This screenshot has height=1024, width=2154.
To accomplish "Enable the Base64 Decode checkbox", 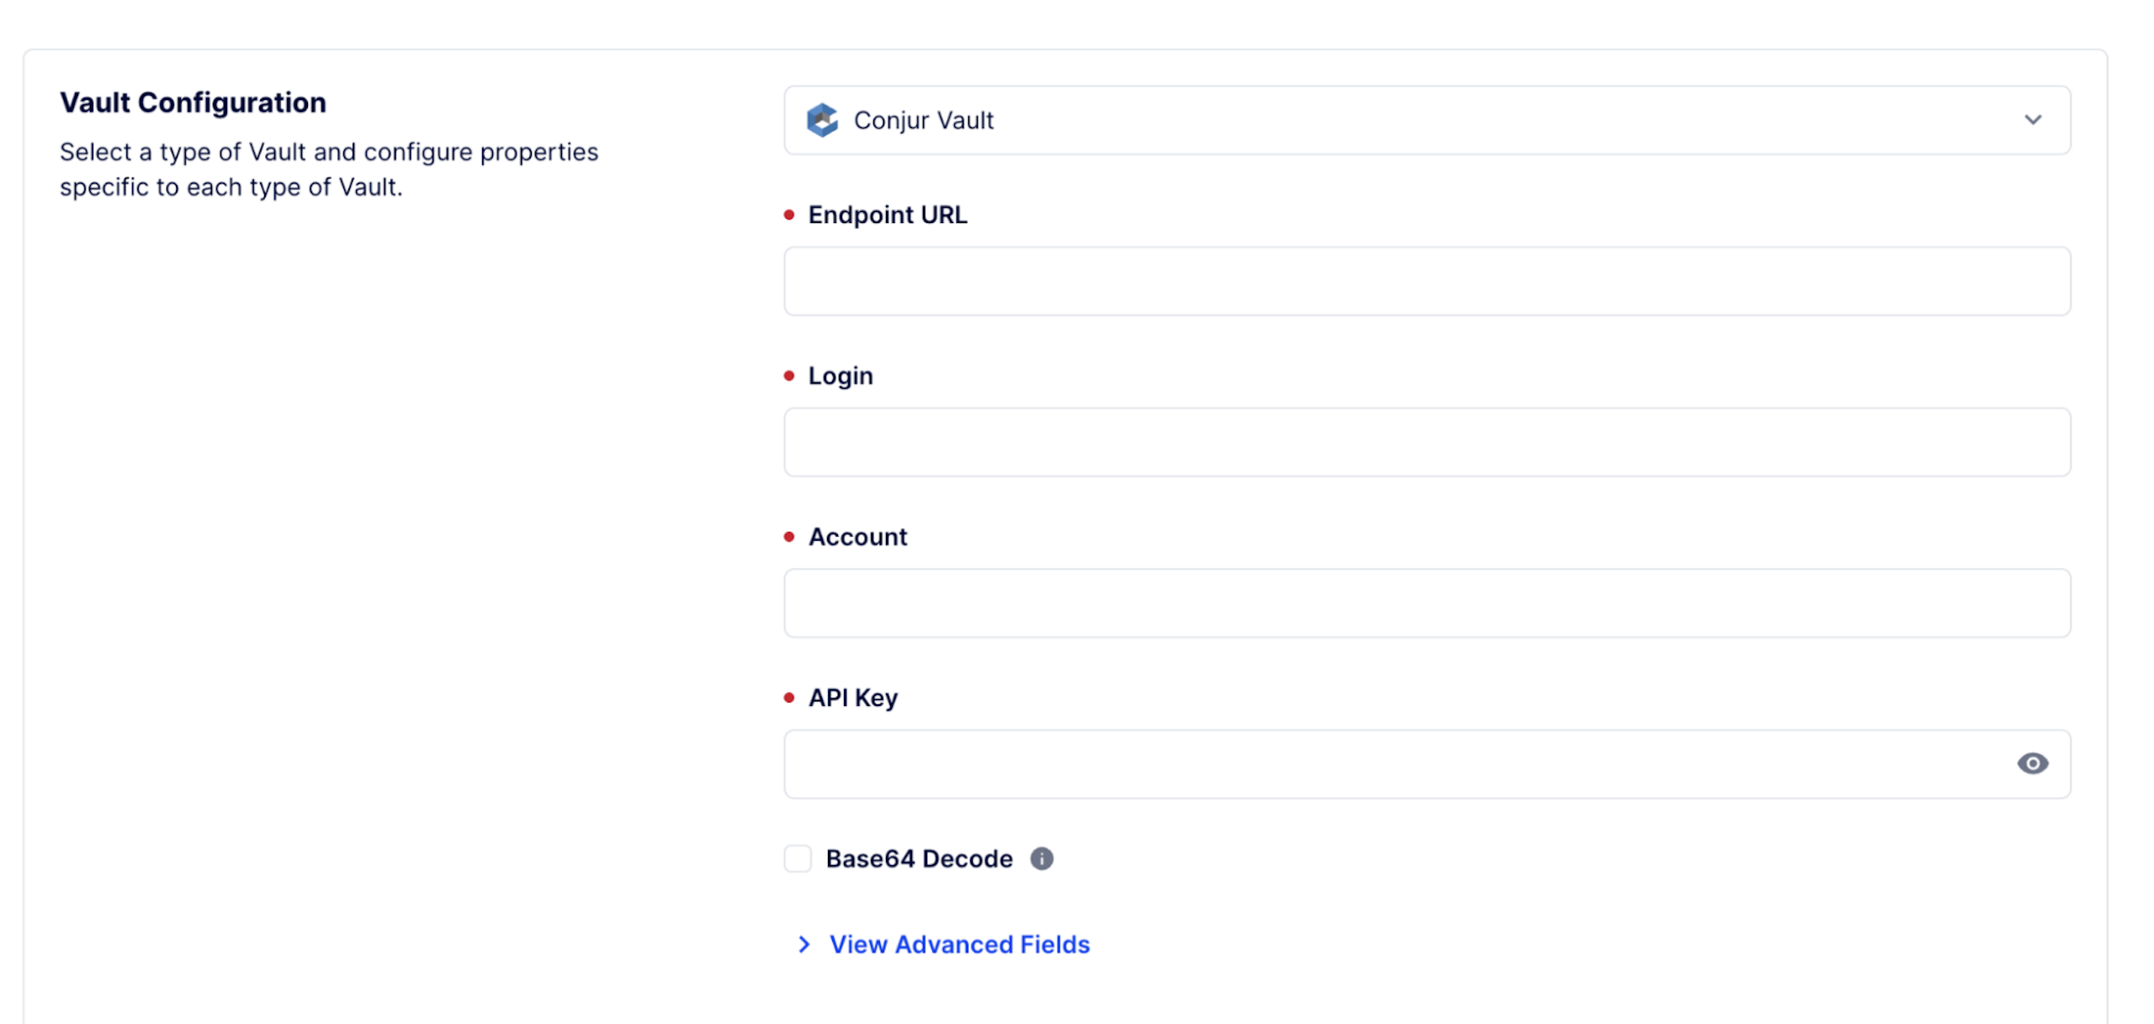I will 798,858.
